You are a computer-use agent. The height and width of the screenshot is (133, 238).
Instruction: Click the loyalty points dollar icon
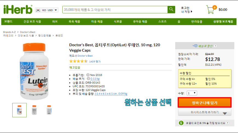tap(181, 123)
